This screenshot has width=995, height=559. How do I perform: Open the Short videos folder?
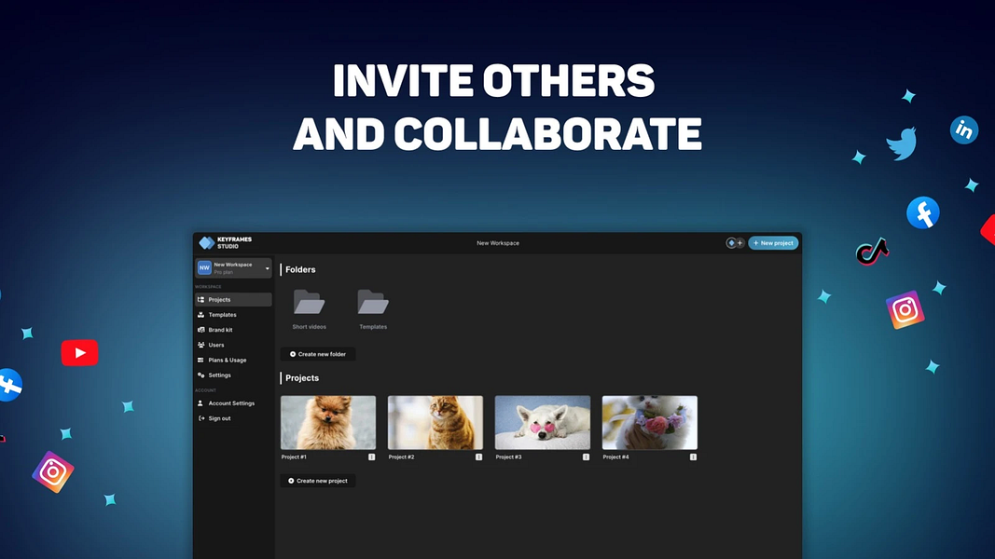pos(309,302)
